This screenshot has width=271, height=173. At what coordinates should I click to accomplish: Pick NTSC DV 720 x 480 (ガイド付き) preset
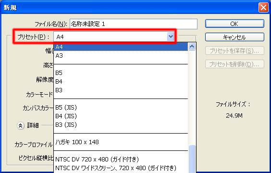point(121,160)
